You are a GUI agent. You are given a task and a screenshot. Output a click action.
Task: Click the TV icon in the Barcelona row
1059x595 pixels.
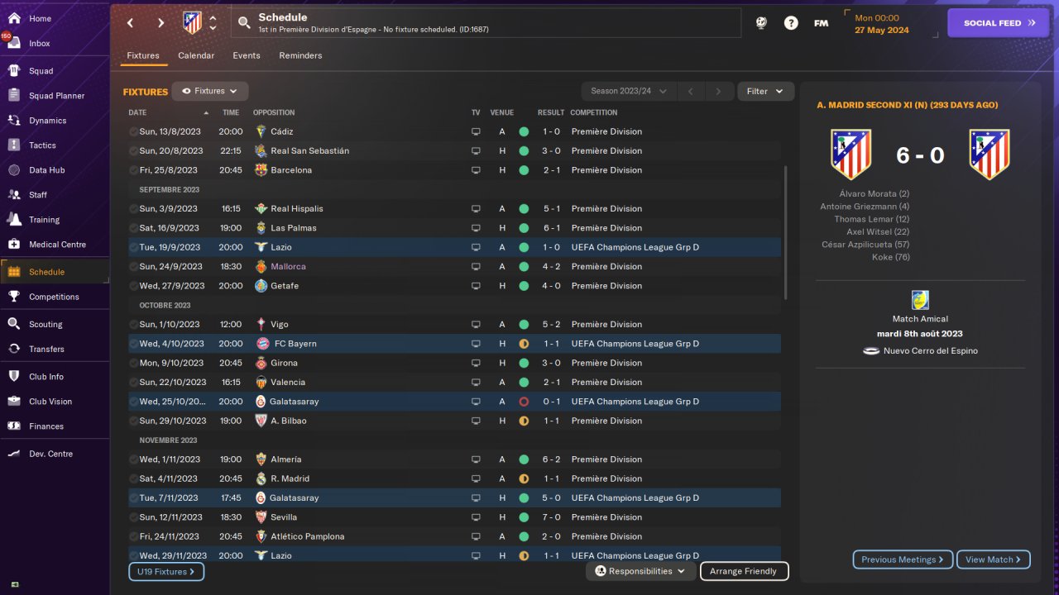click(476, 170)
